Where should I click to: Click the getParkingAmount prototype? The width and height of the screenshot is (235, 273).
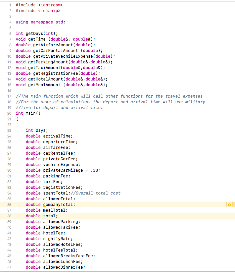(x=64, y=62)
